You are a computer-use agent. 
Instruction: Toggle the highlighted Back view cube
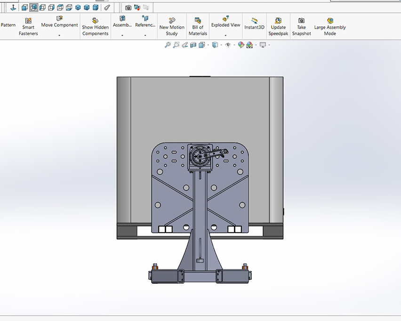(x=33, y=8)
